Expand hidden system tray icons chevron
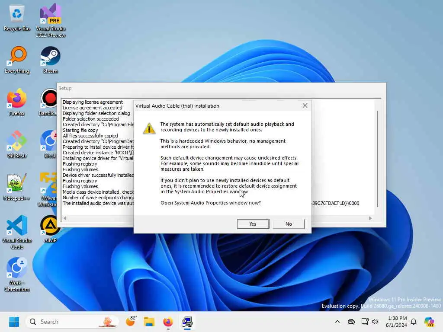Screen dimensions: 443x332 pos(337,322)
